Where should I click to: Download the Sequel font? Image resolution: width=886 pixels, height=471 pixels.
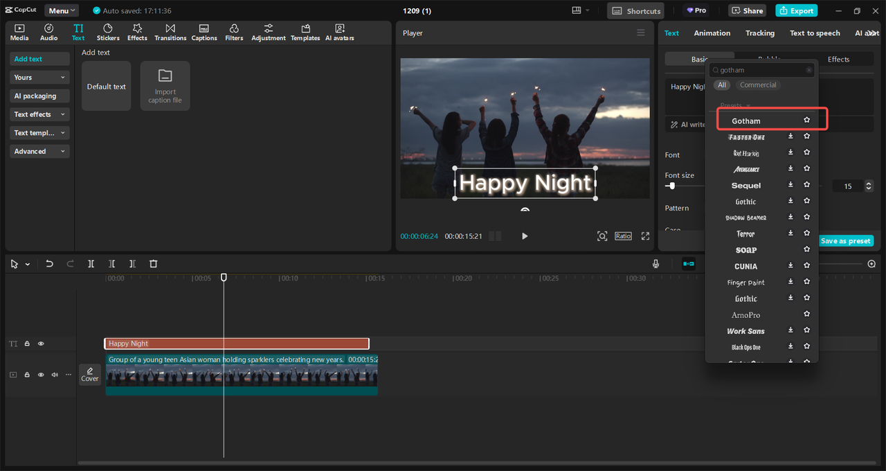[790, 185]
